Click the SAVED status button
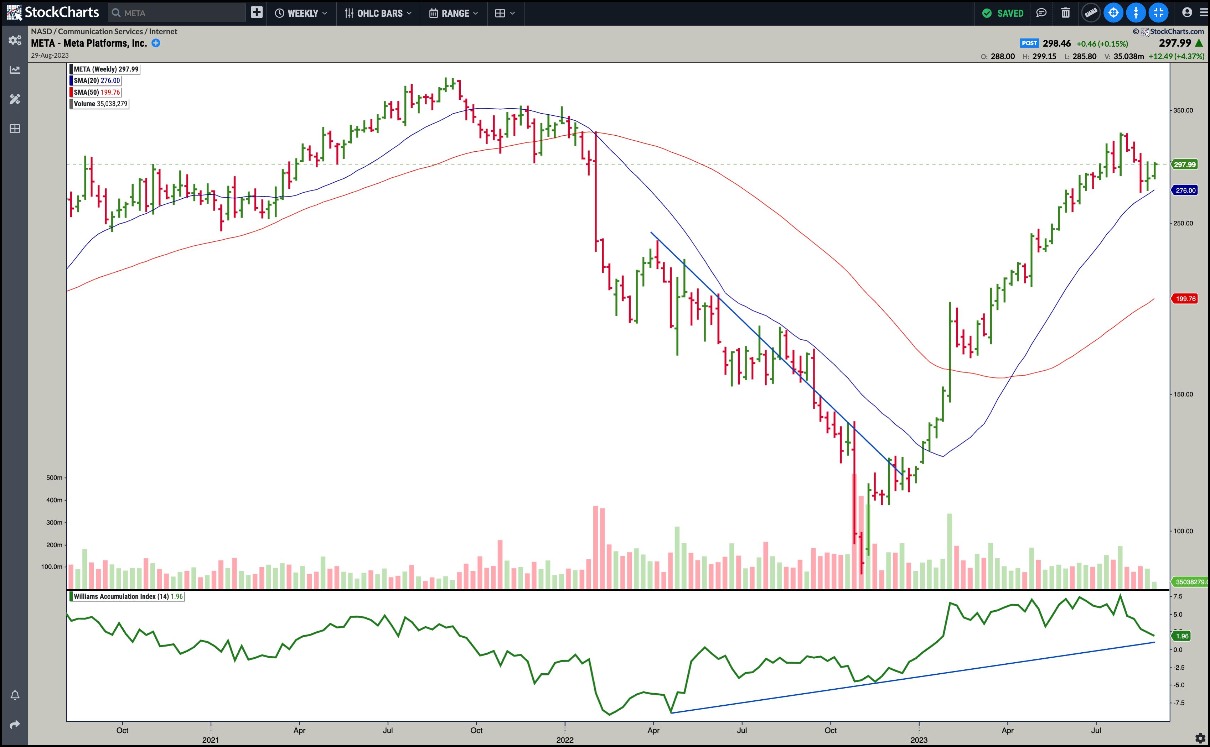The image size is (1210, 747). (x=1002, y=13)
